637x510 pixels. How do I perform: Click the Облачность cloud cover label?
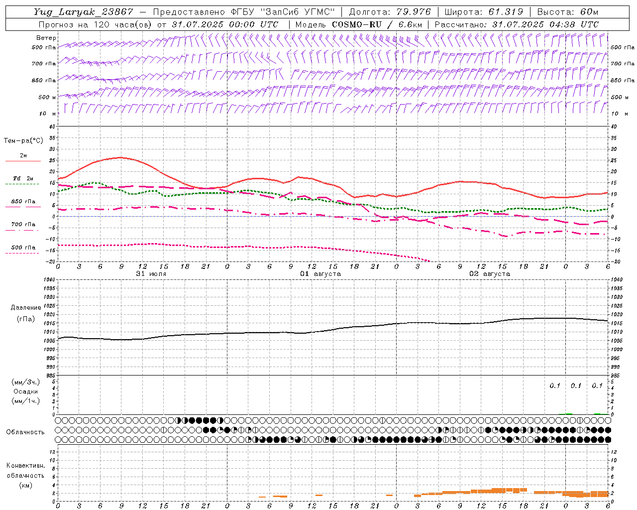coord(25,432)
